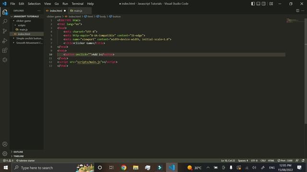307x172 pixels.
Task: Toggle the bottom panel layout icon
Action: click(258, 4)
